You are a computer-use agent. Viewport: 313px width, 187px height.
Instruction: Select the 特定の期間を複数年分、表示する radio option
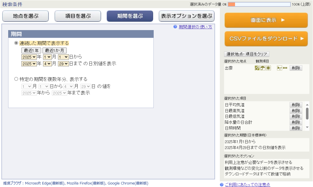16,79
